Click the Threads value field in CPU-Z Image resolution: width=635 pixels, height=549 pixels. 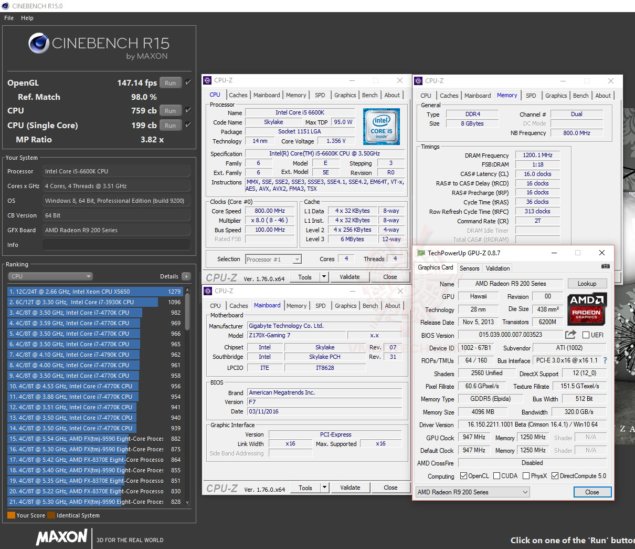[395, 258]
